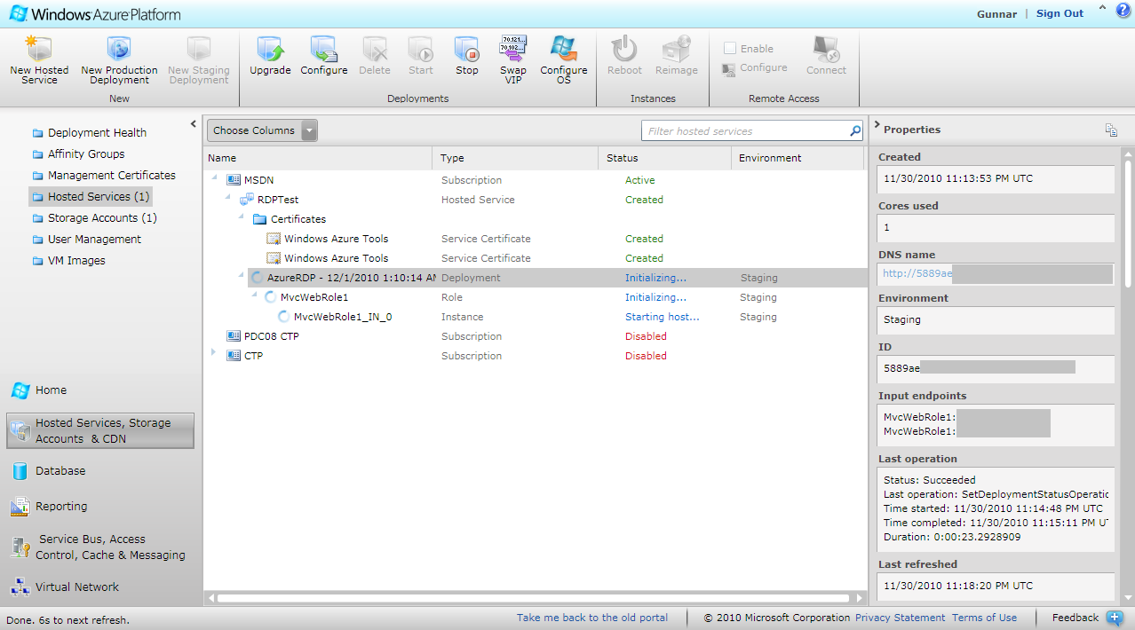Click the Windows Azure Platform logo

point(94,14)
